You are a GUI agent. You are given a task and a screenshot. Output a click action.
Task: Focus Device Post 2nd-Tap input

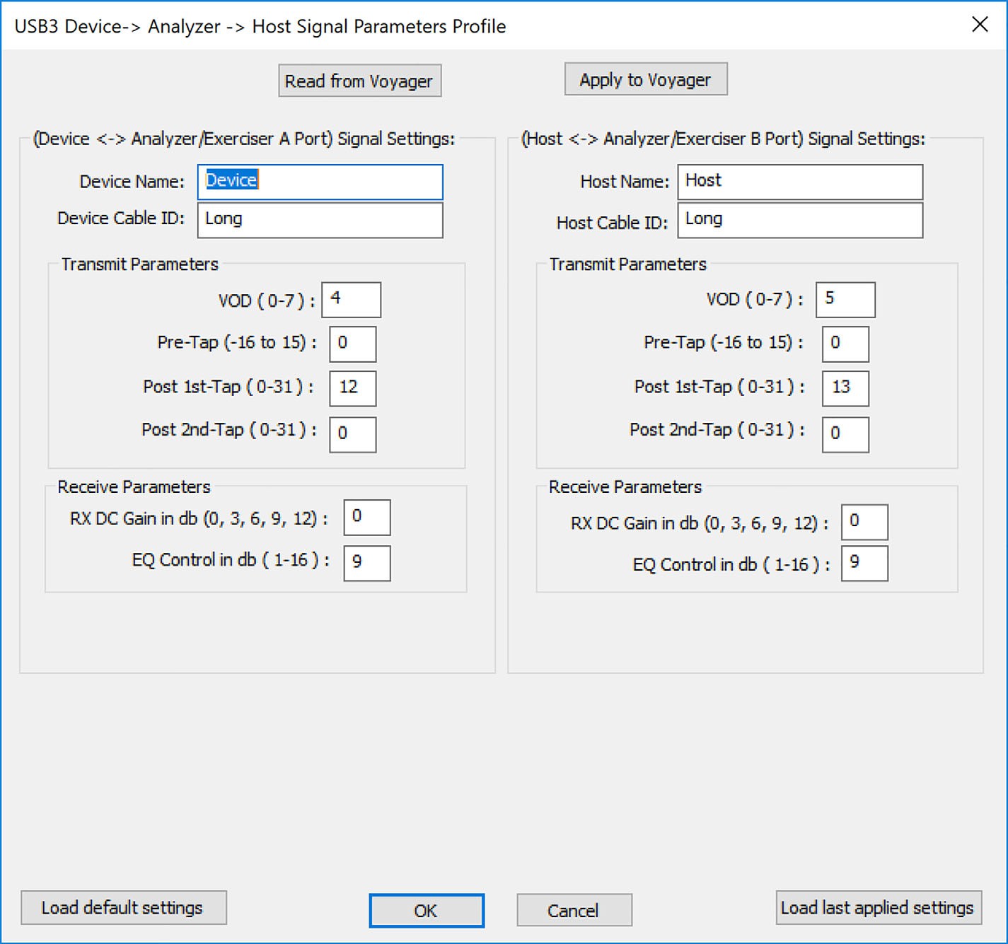353,434
